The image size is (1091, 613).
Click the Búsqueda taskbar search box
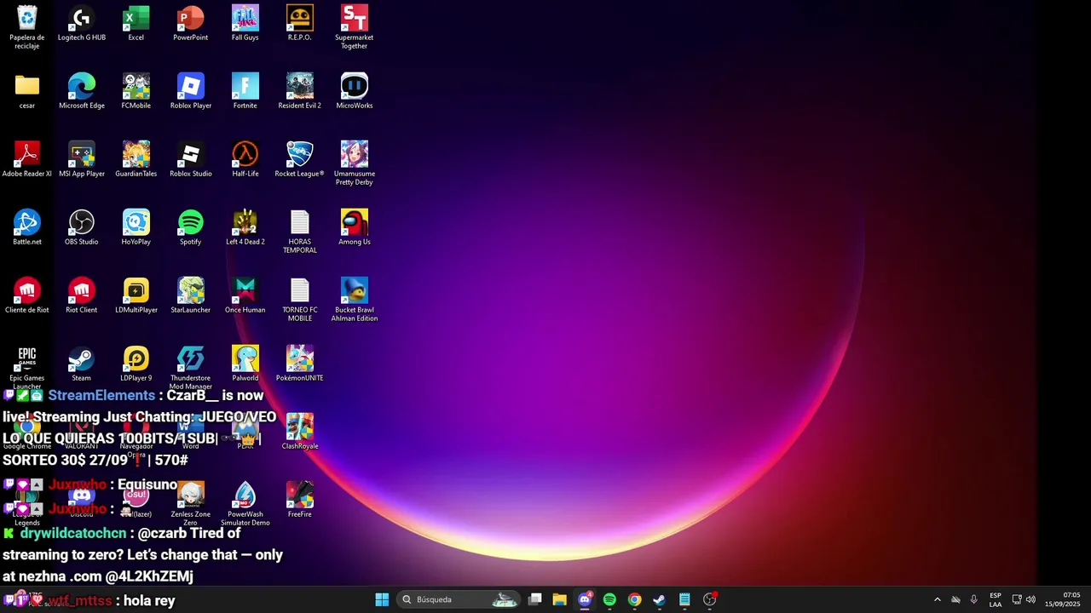point(459,599)
